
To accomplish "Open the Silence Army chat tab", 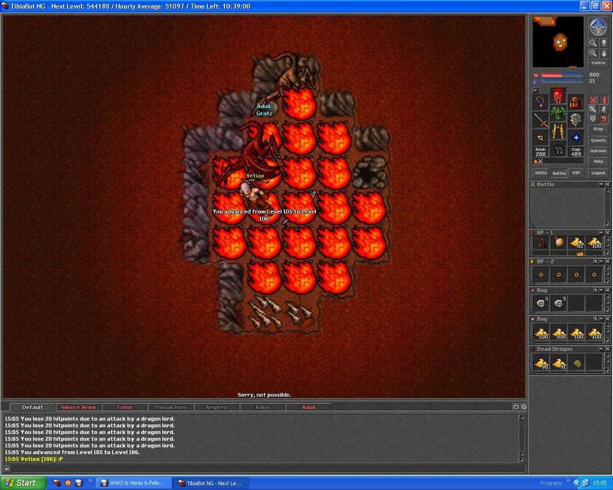I will (x=78, y=407).
